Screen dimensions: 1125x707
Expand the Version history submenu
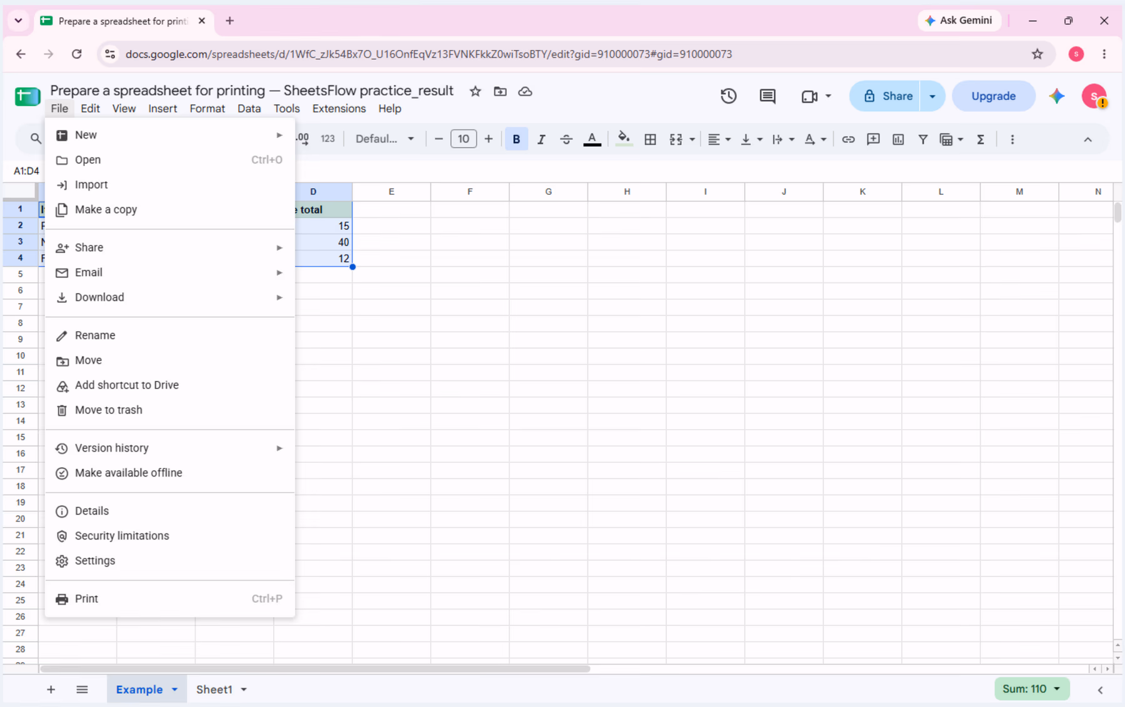coord(170,448)
